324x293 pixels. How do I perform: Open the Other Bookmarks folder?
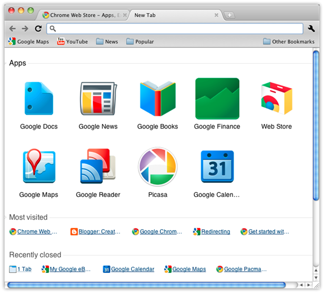pyautogui.click(x=289, y=41)
